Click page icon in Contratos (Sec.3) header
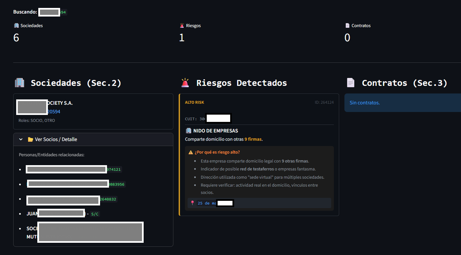461x255 pixels. tap(351, 83)
